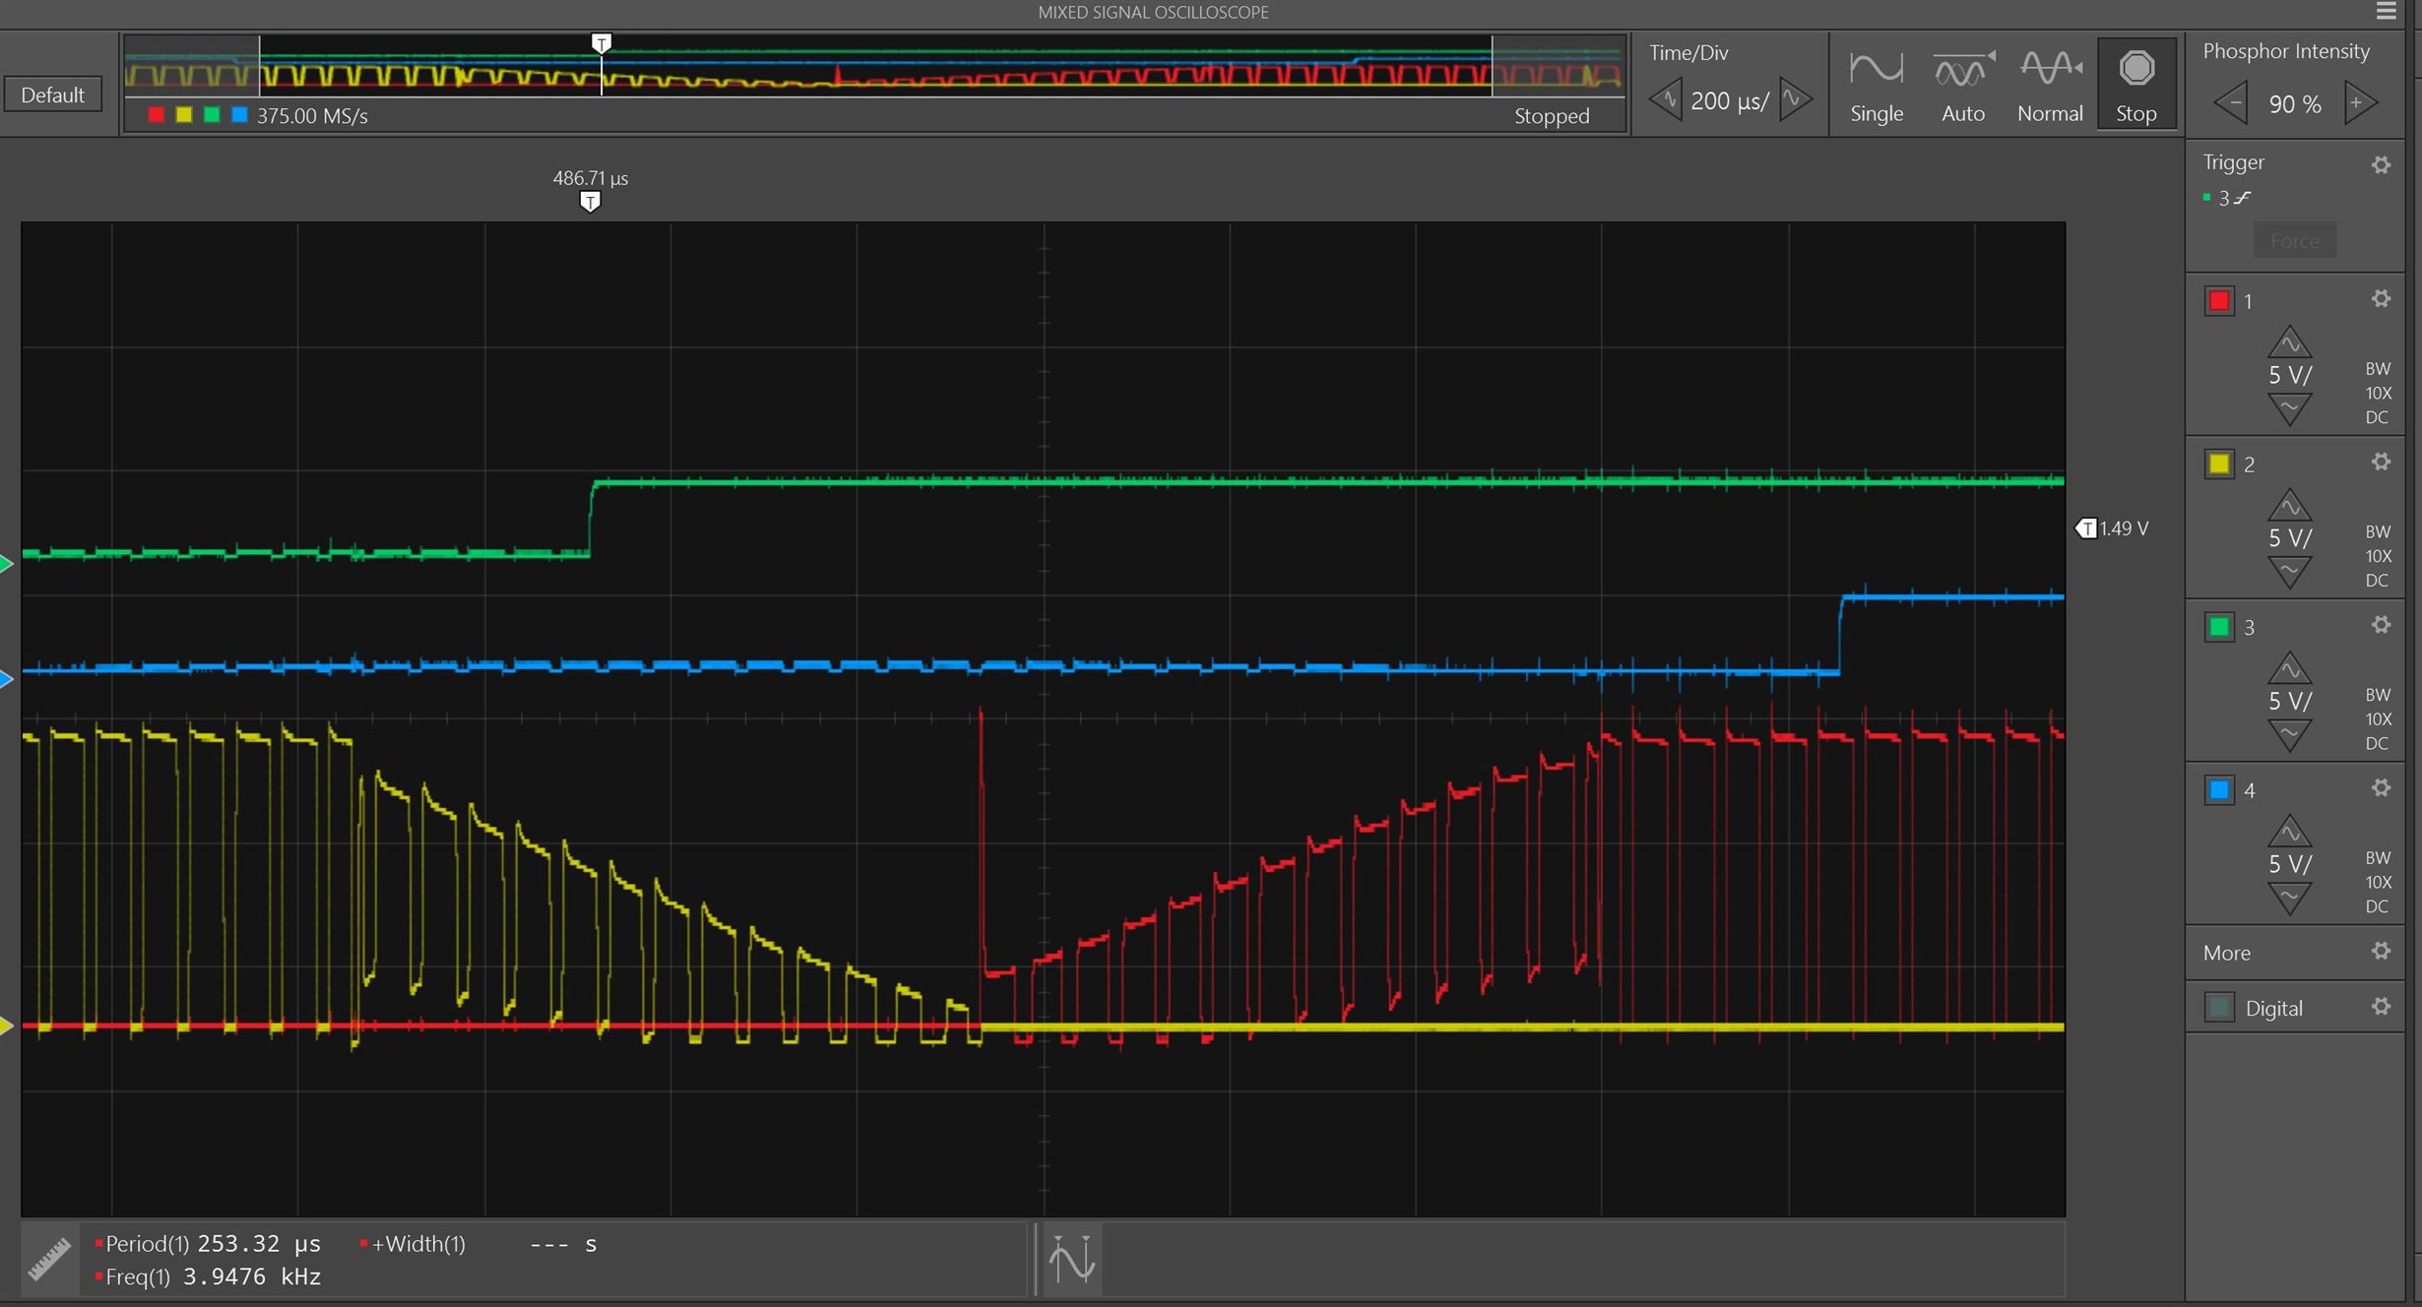Open channel 3 settings gear
Screen dimensions: 2422x1307
click(x=2381, y=625)
